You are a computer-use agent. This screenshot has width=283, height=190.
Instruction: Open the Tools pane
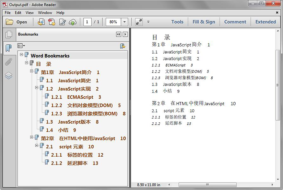[x=177, y=22]
